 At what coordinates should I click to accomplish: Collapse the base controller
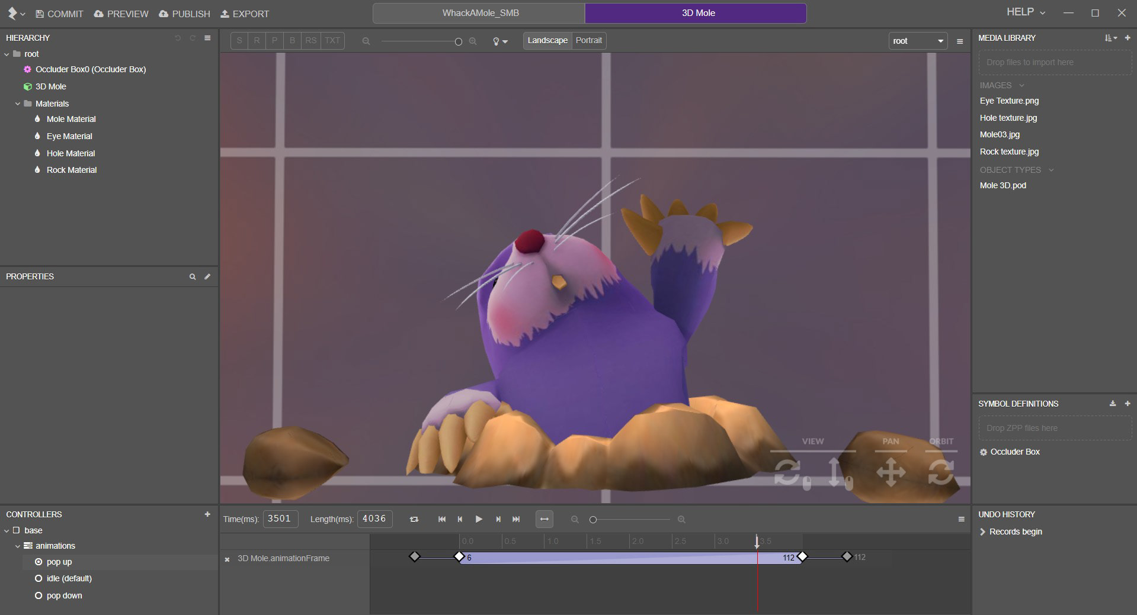(x=7, y=531)
